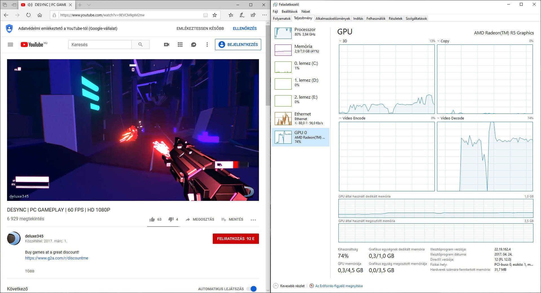Click ELLENŐRZÉS on privacy reminder
Image resolution: width=541 pixels, height=293 pixels.
click(245, 28)
